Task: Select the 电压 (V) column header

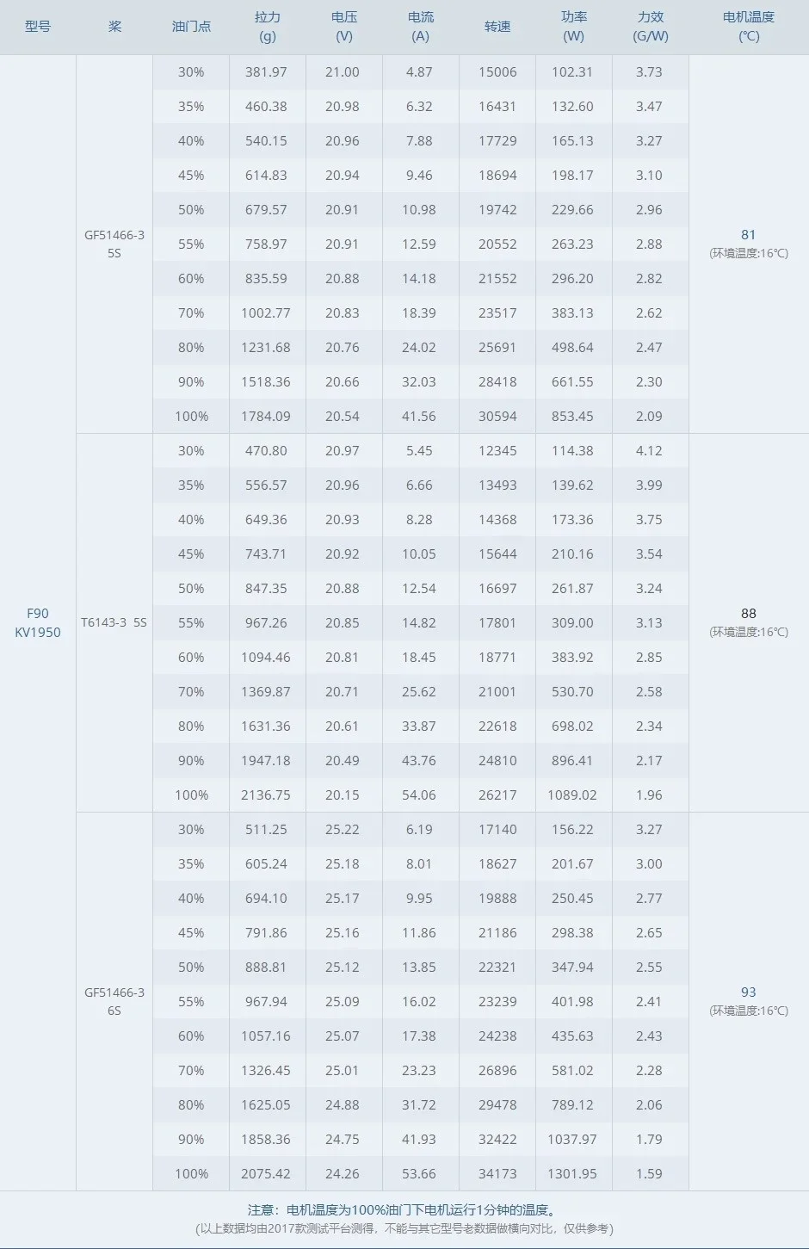Action: point(343,27)
